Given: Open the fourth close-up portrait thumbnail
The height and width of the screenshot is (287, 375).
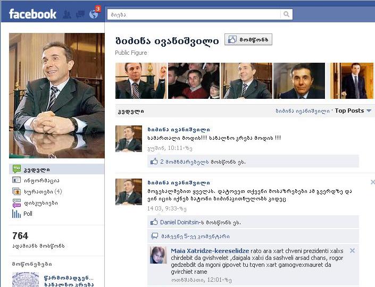Looking at the screenshot, I should (x=299, y=81).
